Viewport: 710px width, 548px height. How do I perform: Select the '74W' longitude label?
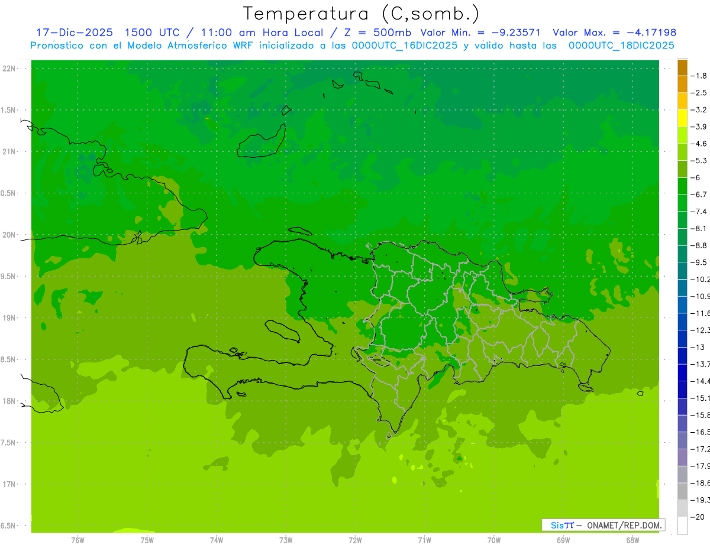point(217,540)
